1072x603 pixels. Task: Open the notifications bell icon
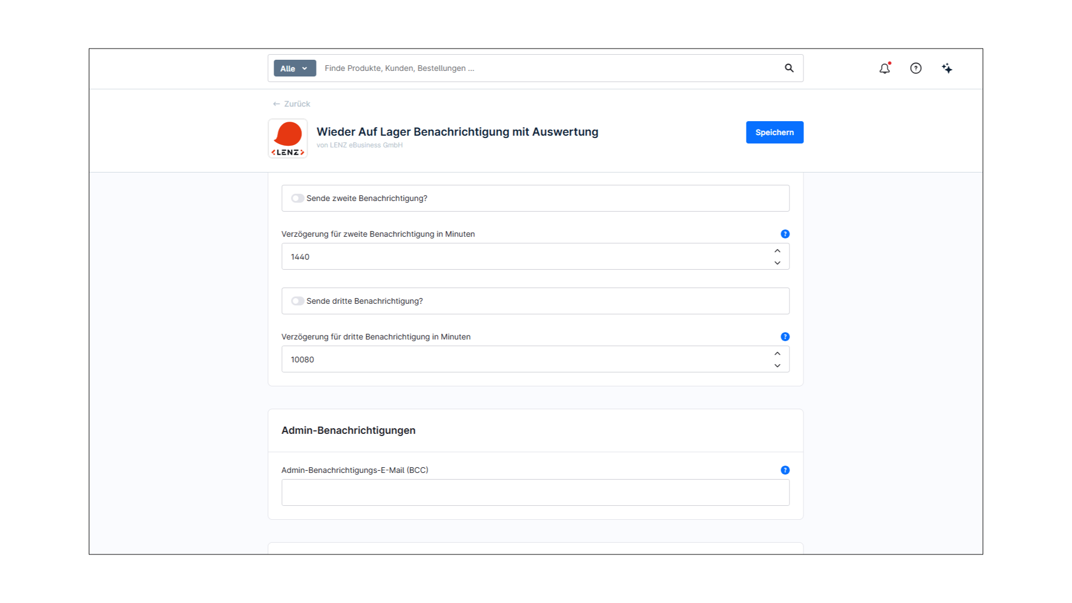coord(884,68)
